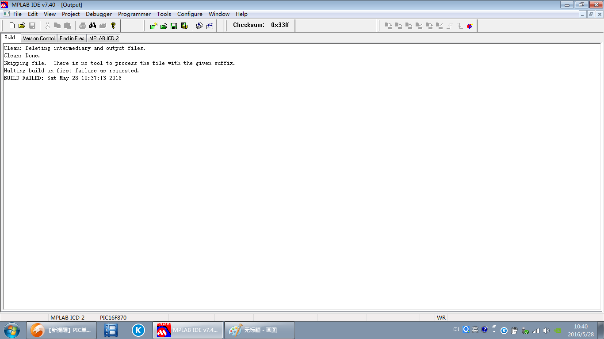Click MPLAB IDE v7.4 taskbar button

187,330
